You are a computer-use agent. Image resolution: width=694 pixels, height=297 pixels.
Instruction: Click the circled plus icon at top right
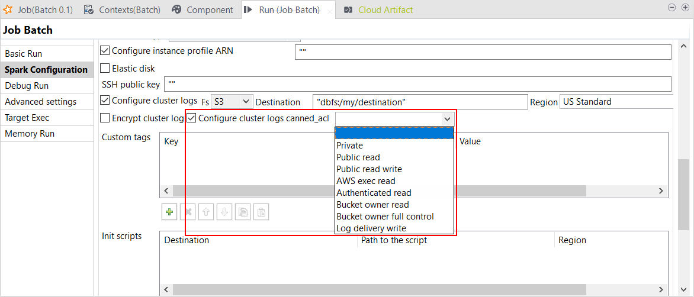tap(684, 8)
